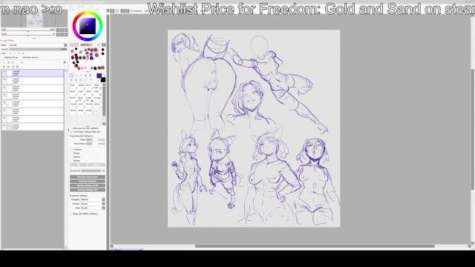This screenshot has height=267, width=475.
Task: Enable the Clipping Group checkbox
Action: click(x=3, y=57)
